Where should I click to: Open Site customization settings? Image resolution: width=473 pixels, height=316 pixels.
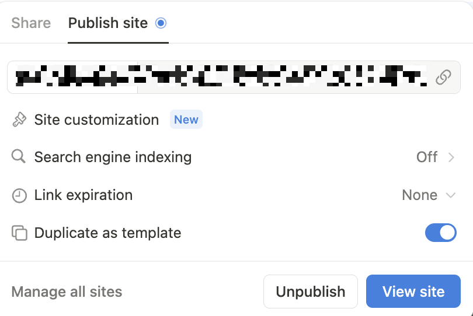[96, 120]
